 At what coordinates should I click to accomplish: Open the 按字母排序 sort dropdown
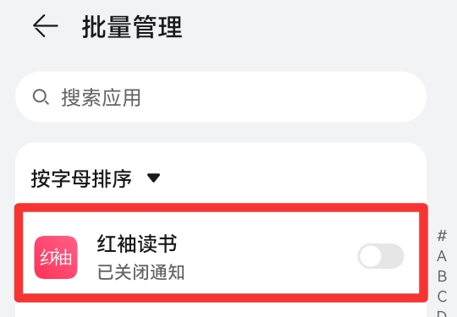[96, 178]
